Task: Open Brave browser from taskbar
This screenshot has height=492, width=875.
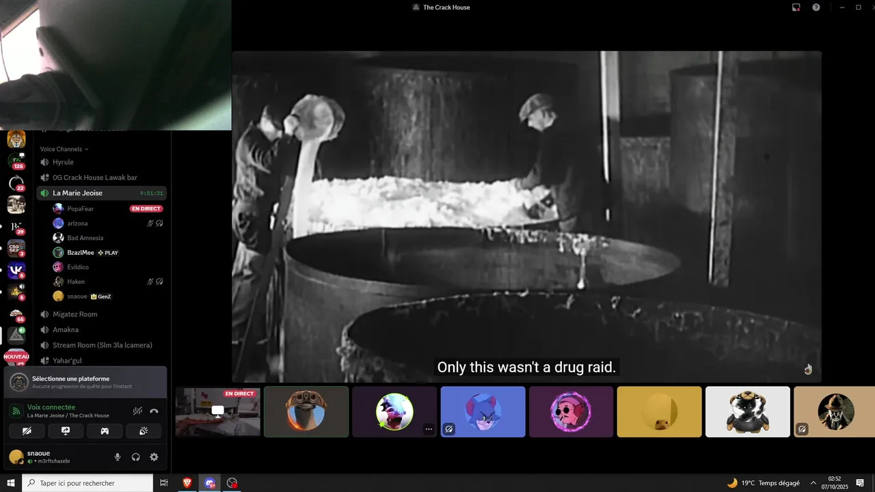Action: 187,482
